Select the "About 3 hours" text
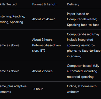 pos(42,40)
